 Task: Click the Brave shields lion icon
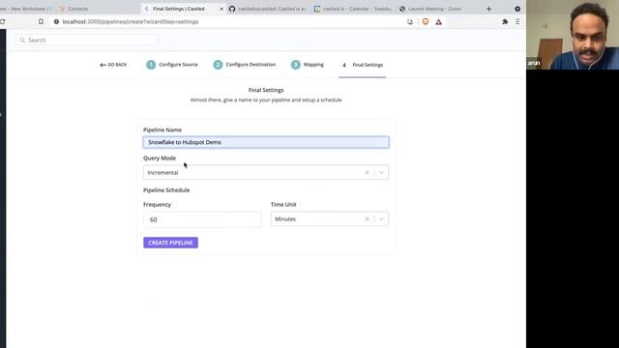426,21
